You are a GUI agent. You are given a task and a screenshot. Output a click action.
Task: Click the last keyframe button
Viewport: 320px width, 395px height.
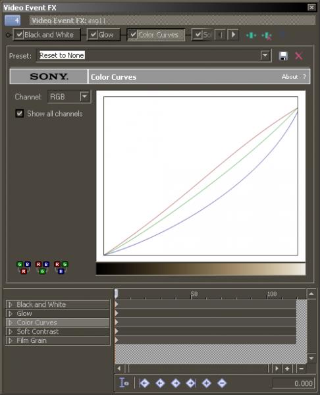pyautogui.click(x=191, y=383)
